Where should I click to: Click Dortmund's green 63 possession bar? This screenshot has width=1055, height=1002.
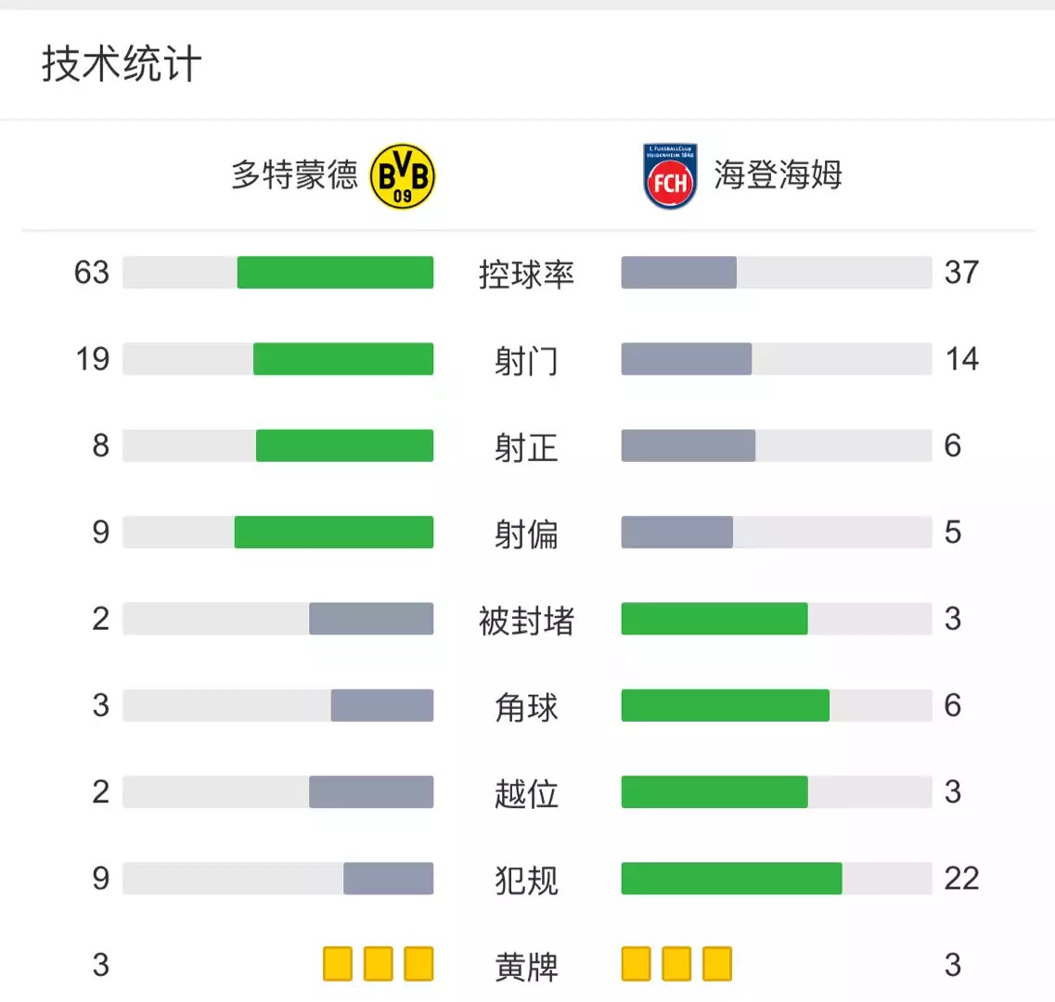pos(335,273)
